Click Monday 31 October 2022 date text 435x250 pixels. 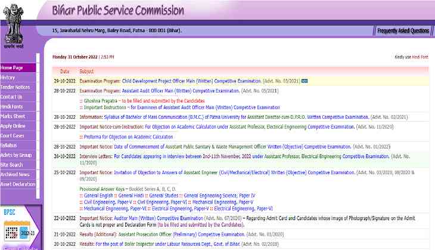(x=75, y=57)
